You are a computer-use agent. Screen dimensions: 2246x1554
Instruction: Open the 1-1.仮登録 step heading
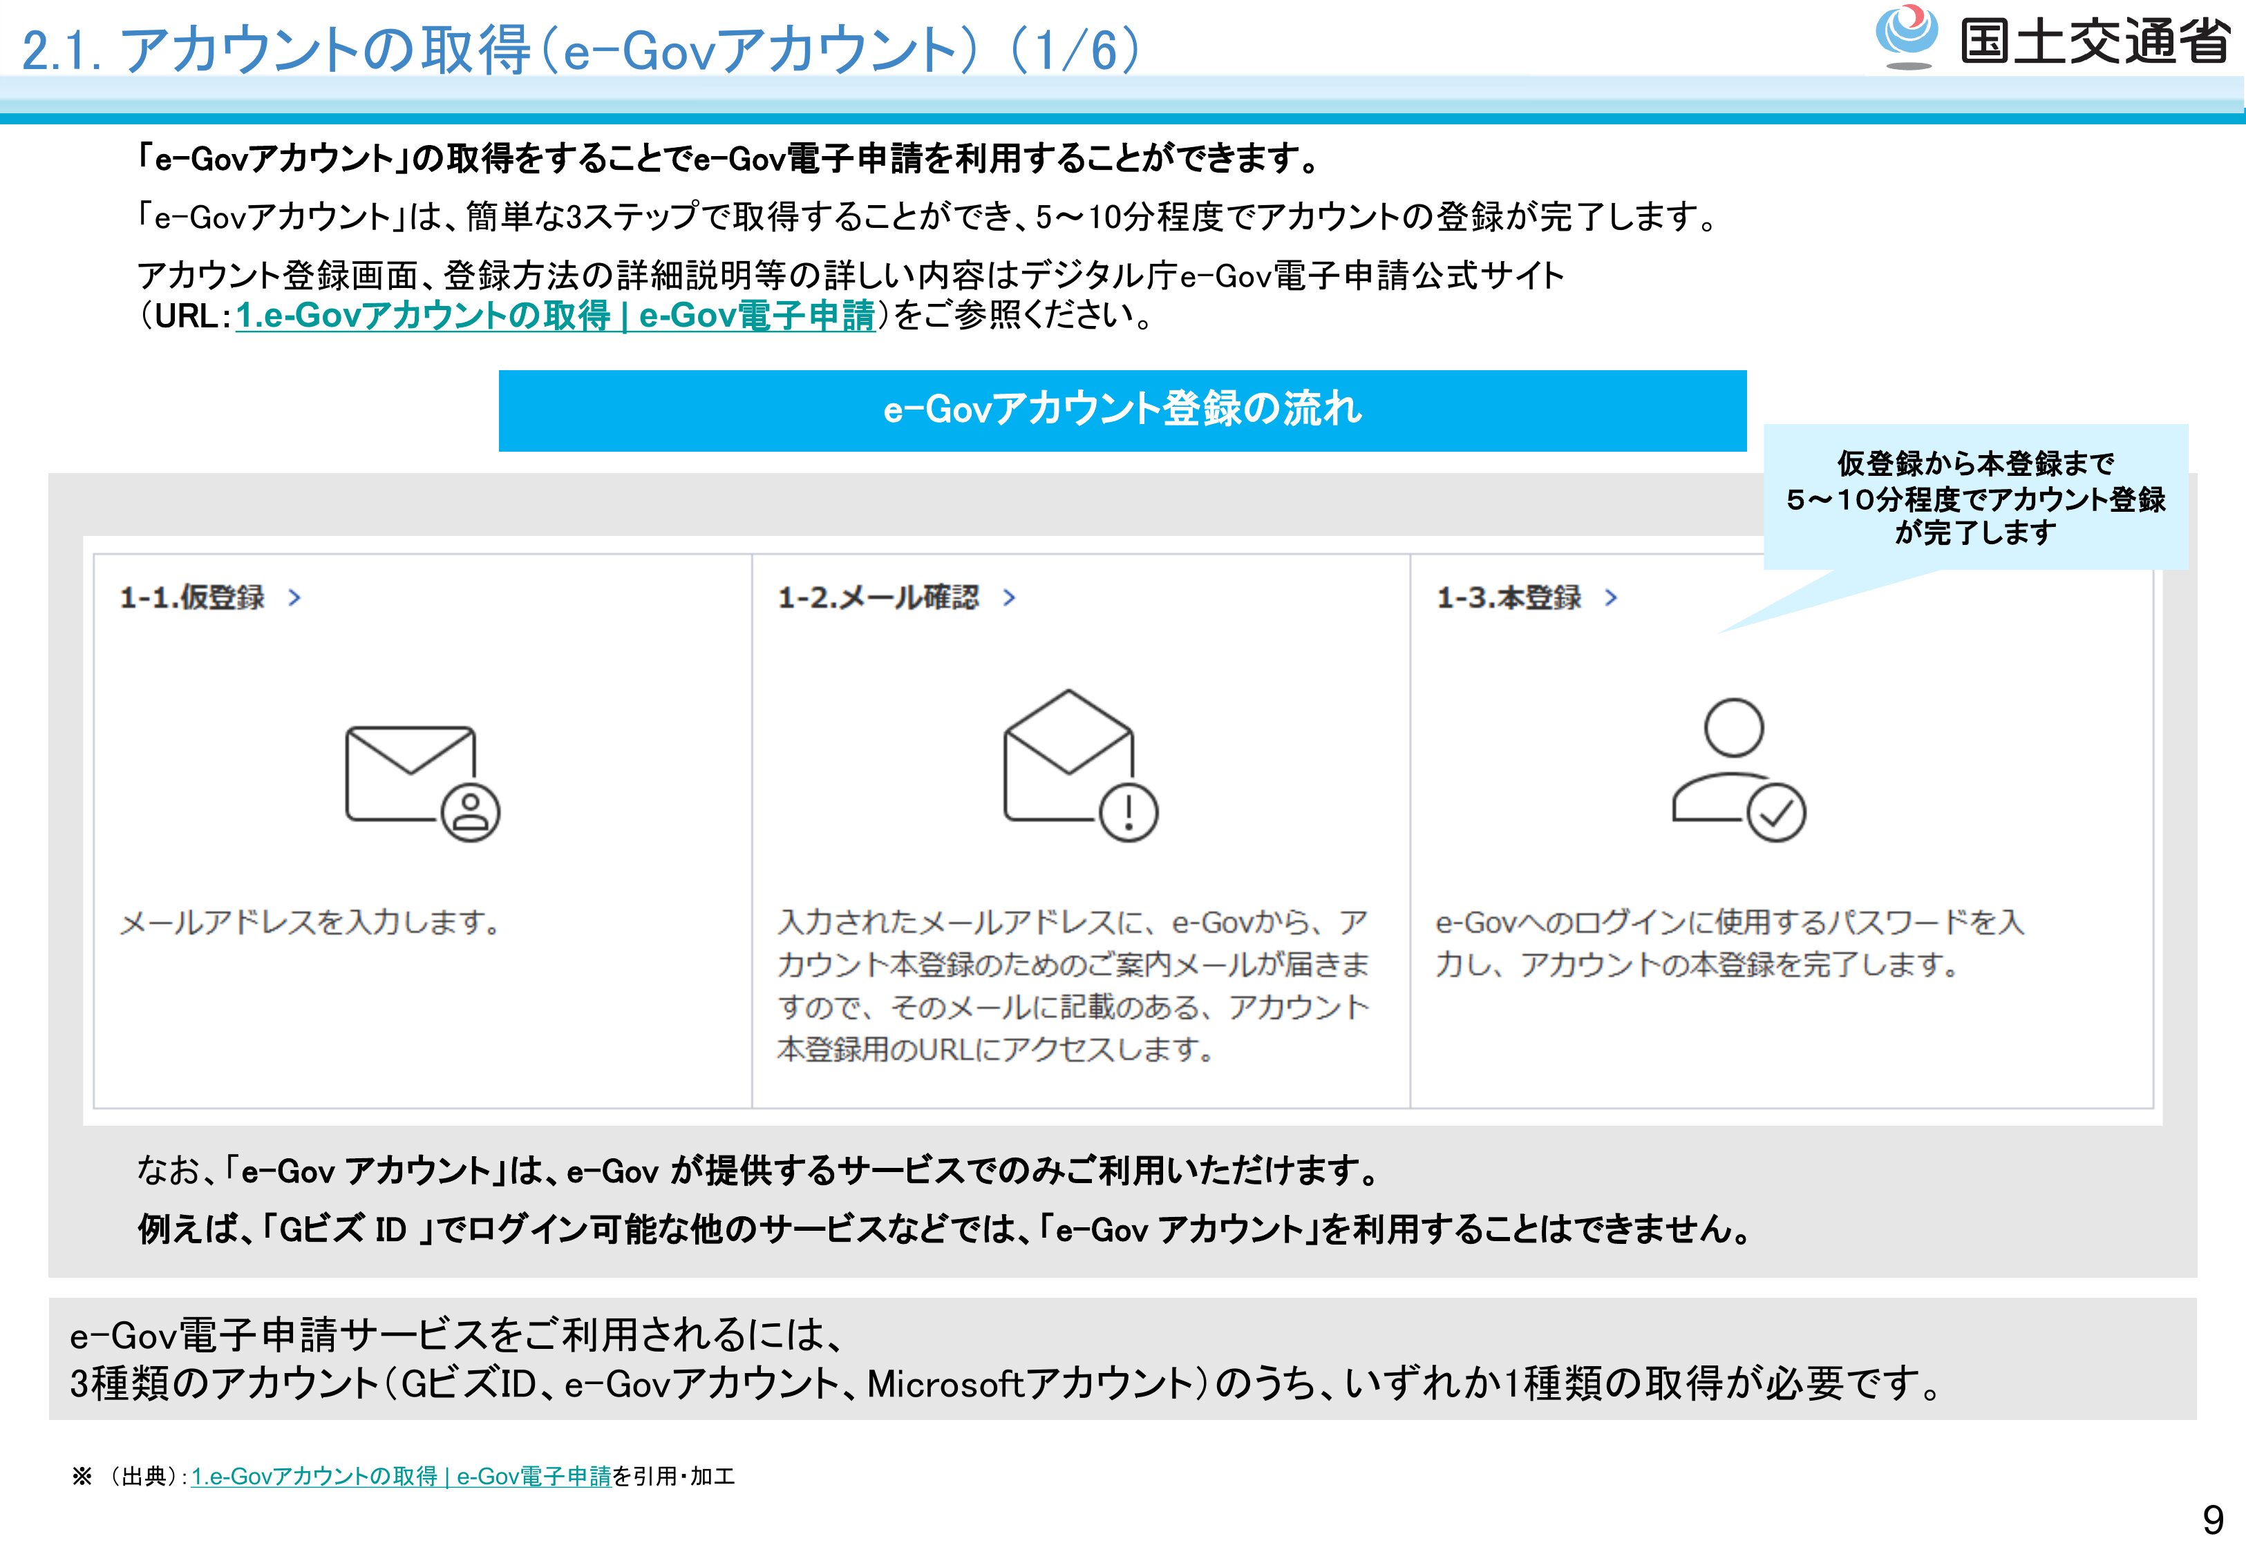[x=193, y=598]
